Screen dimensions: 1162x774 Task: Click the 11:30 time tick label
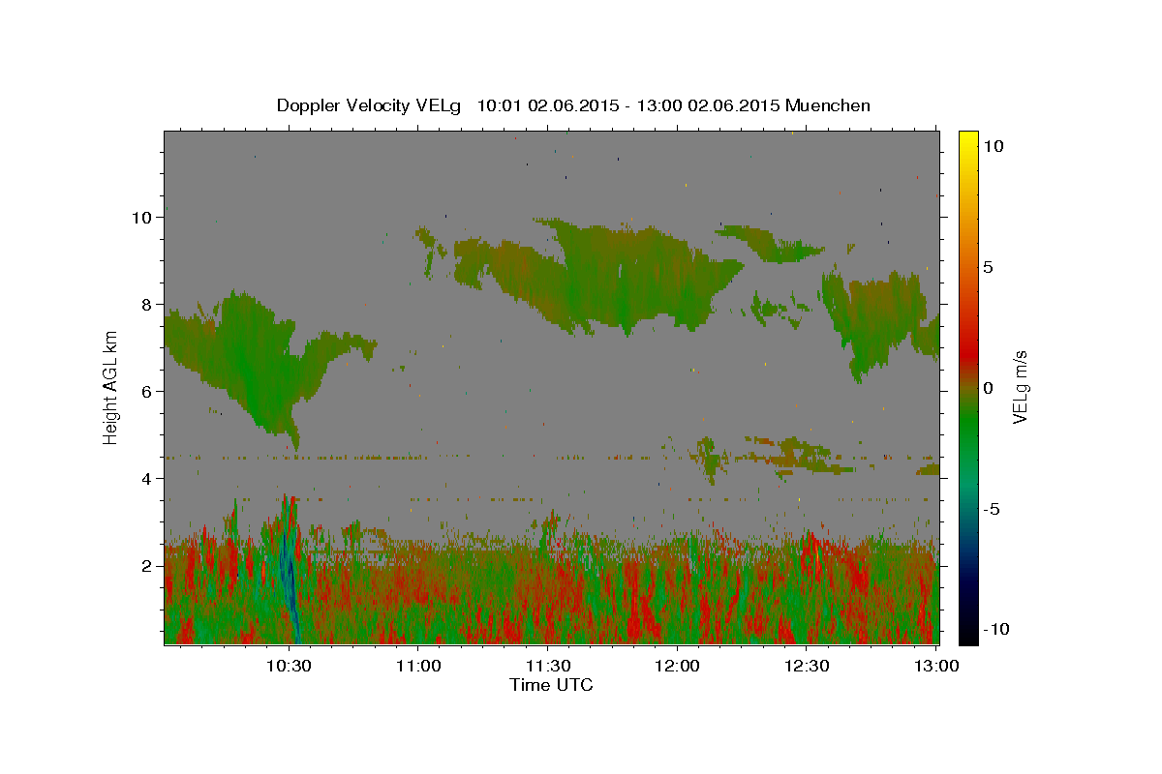(548, 666)
